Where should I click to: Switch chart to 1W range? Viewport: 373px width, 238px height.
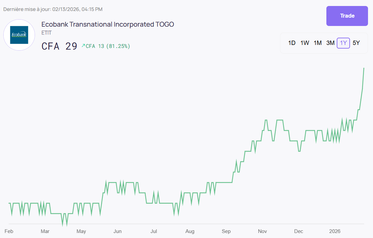(305, 43)
